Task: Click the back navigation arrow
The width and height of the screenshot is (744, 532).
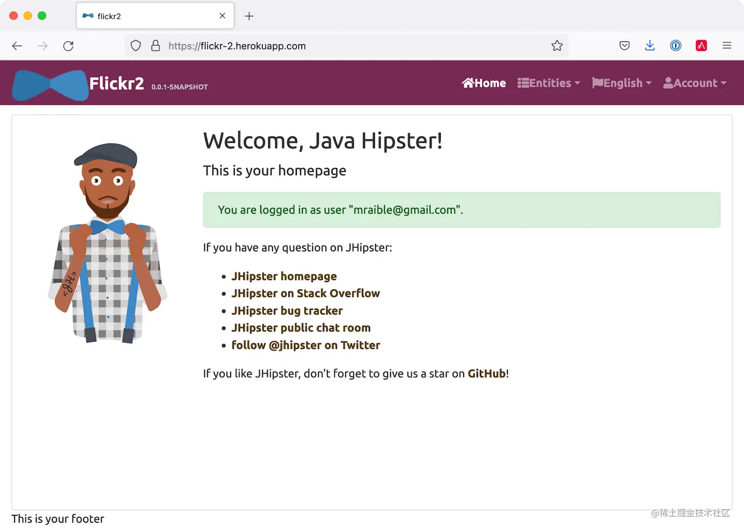Action: [x=17, y=46]
